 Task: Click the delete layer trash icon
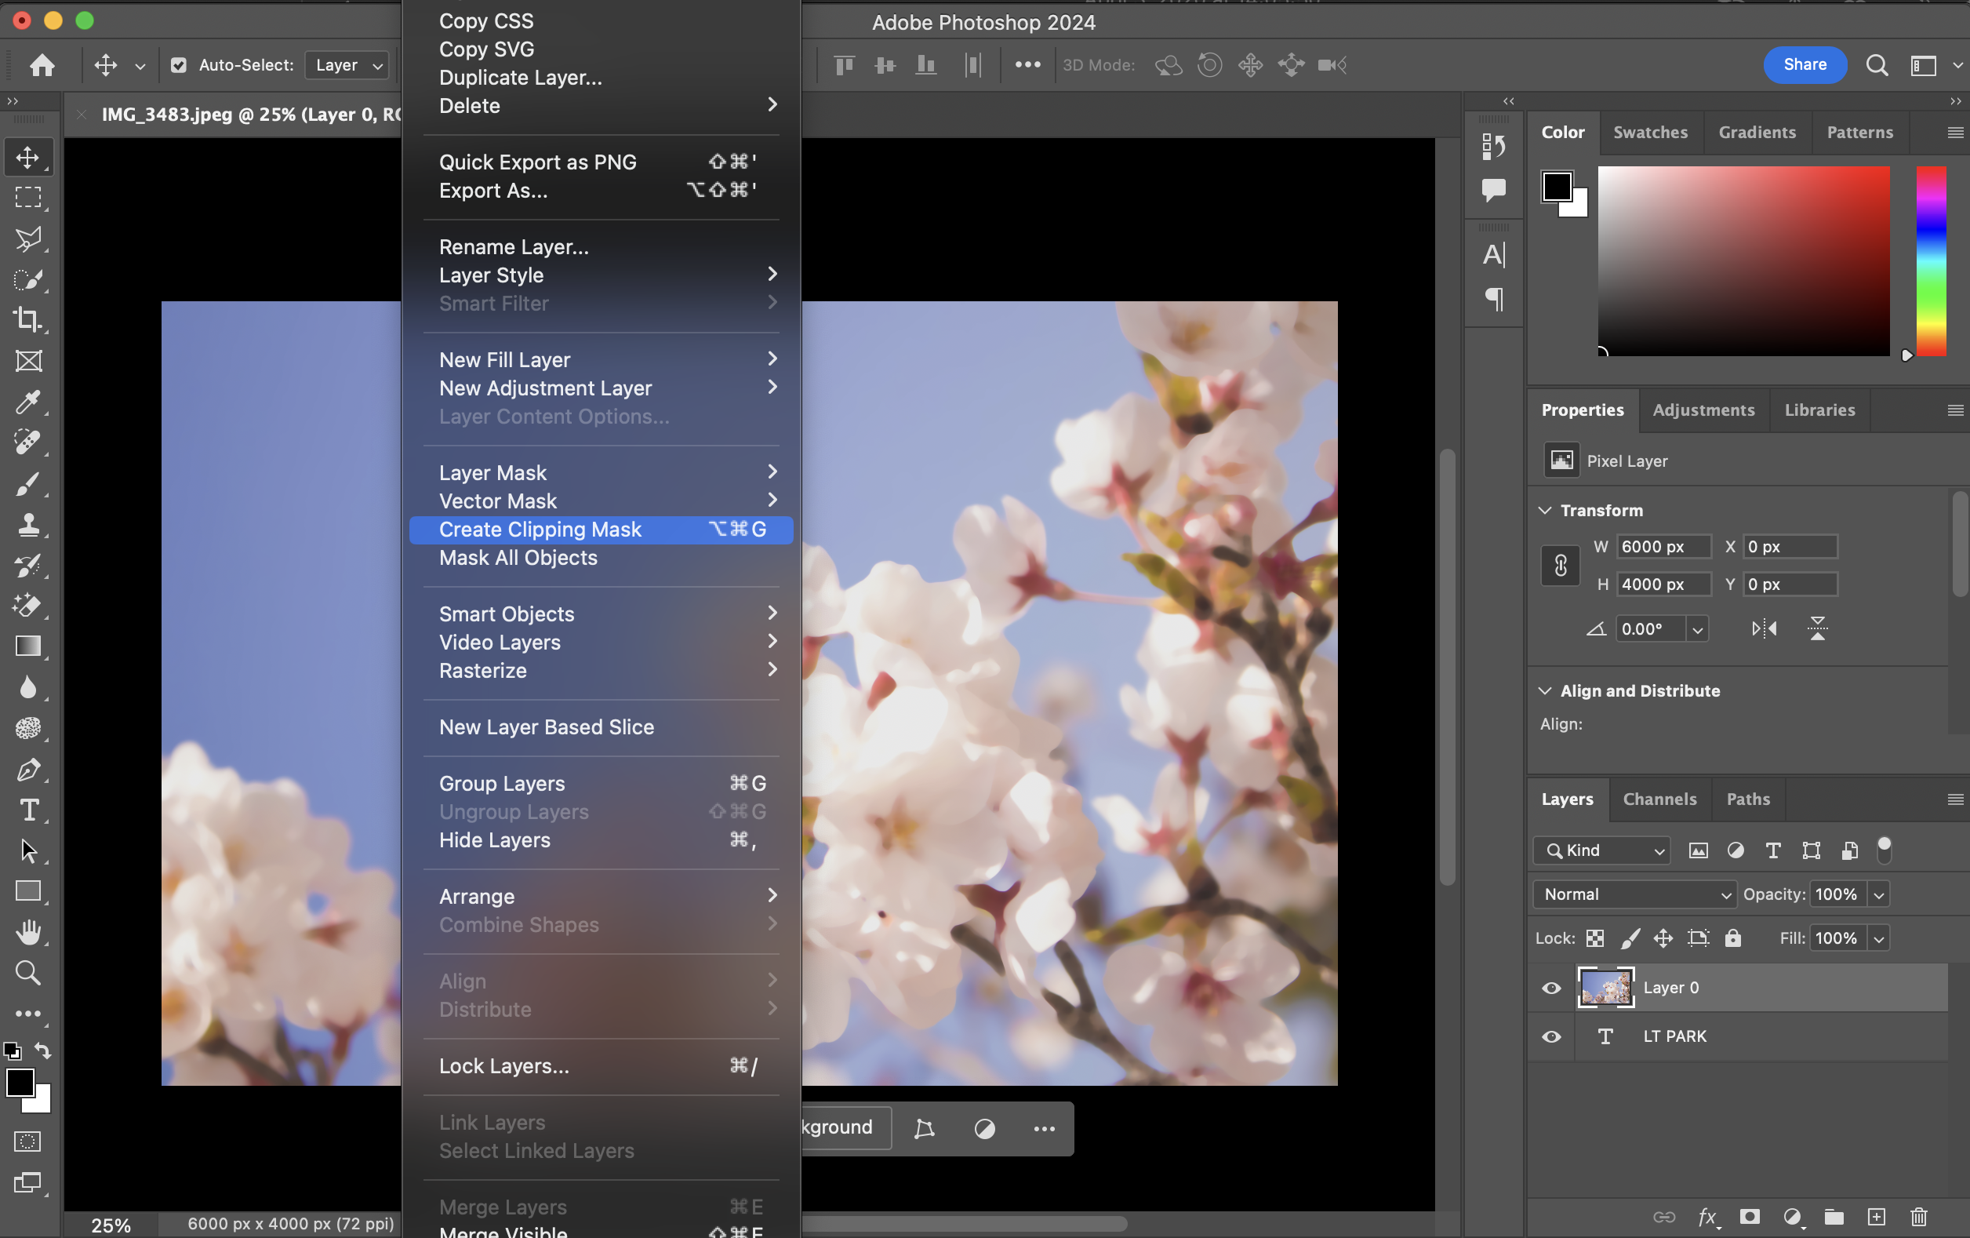[1918, 1217]
